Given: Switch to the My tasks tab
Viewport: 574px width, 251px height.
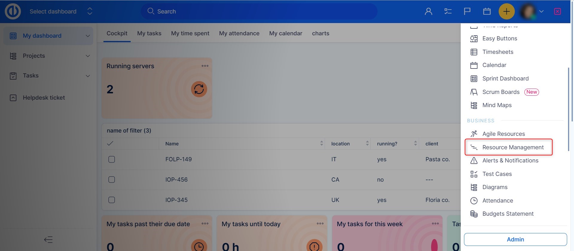Looking at the screenshot, I should coord(149,34).
